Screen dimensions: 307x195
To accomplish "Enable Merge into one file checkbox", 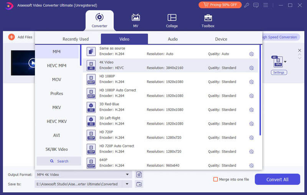I will pos(216,179).
